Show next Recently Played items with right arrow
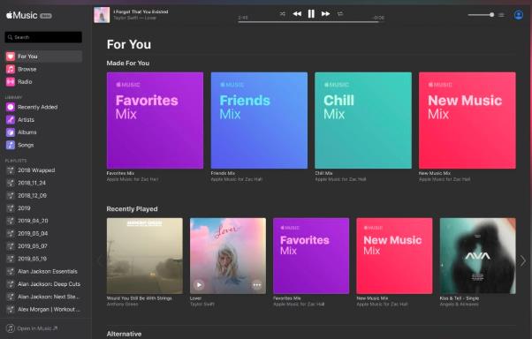 (x=523, y=260)
